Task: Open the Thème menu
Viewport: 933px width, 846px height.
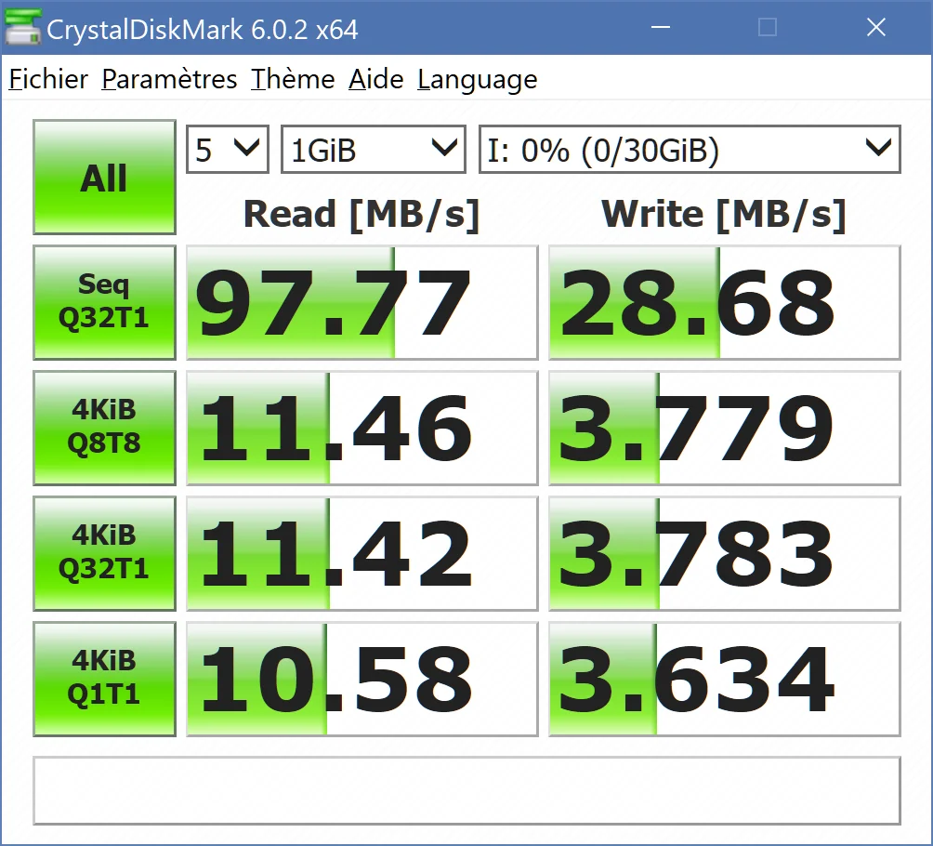Action: pyautogui.click(x=293, y=79)
